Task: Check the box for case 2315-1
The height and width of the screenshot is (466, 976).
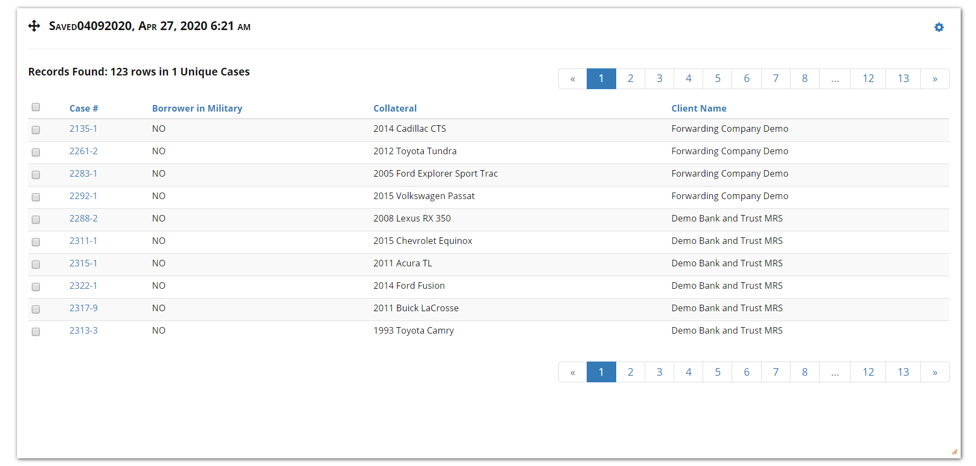Action: [36, 264]
